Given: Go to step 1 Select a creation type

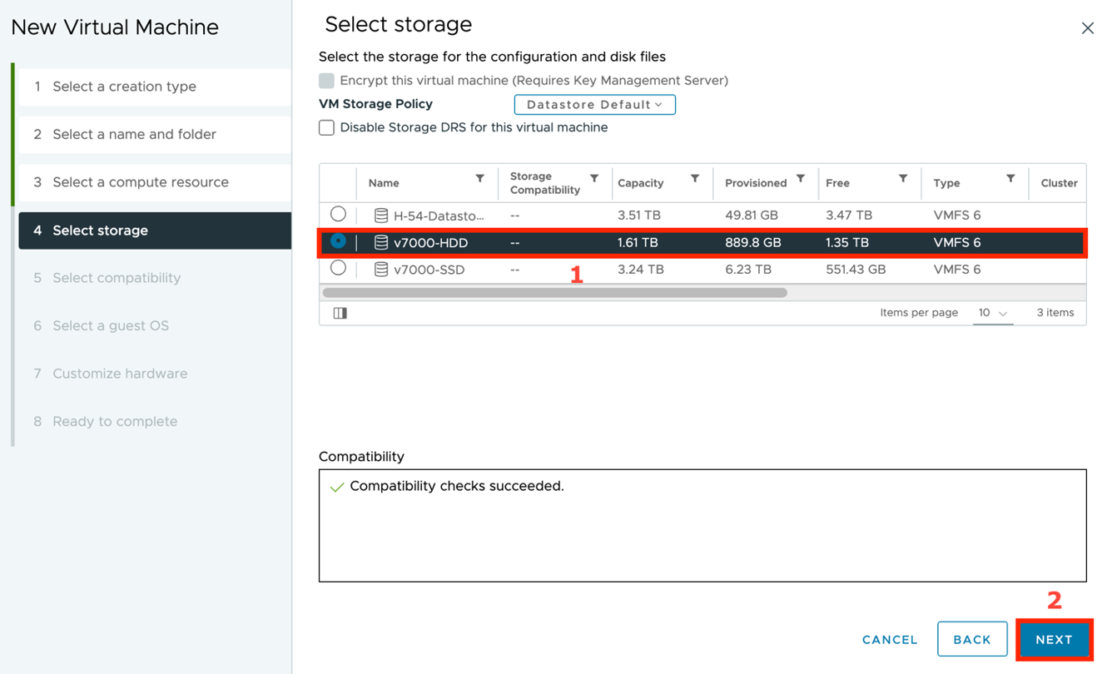Looking at the screenshot, I should click(124, 87).
